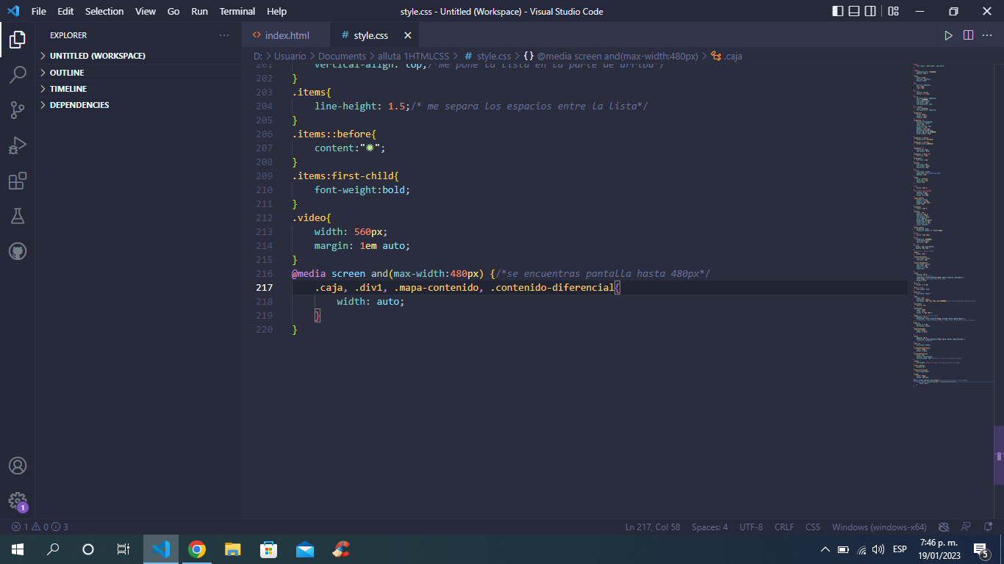Split the editor to the right
This screenshot has width=1004, height=564.
click(x=968, y=35)
